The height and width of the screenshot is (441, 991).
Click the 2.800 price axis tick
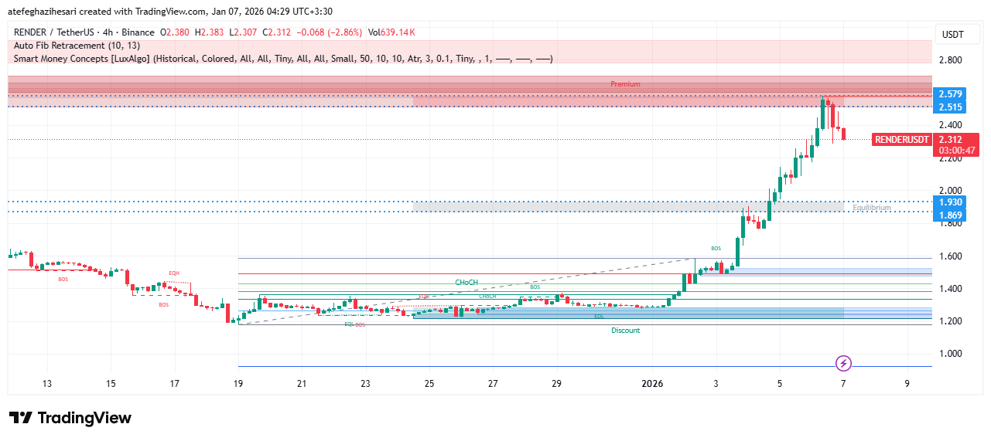950,60
